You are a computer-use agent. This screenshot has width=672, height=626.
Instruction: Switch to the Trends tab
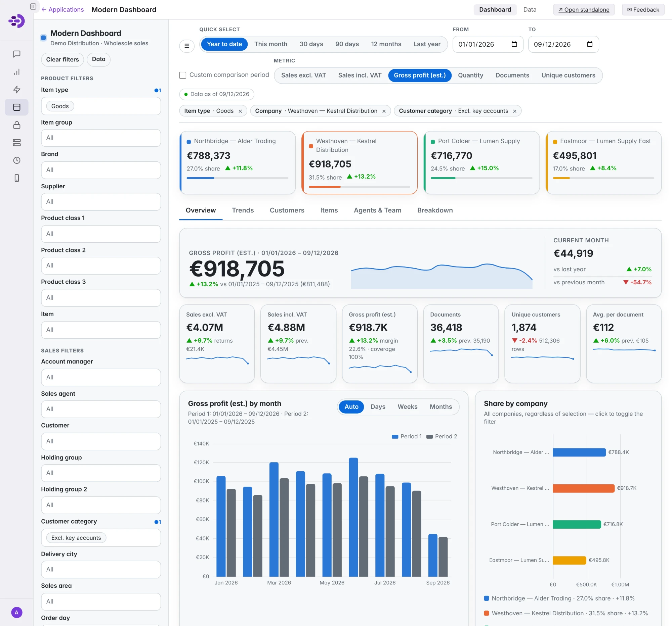(243, 210)
